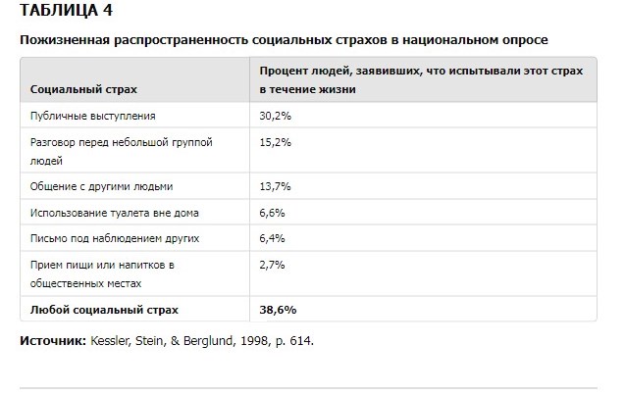625x395 pixels.
Task: Select the "Разговор перед небольшой группой людей" cell
Action: (x=122, y=150)
